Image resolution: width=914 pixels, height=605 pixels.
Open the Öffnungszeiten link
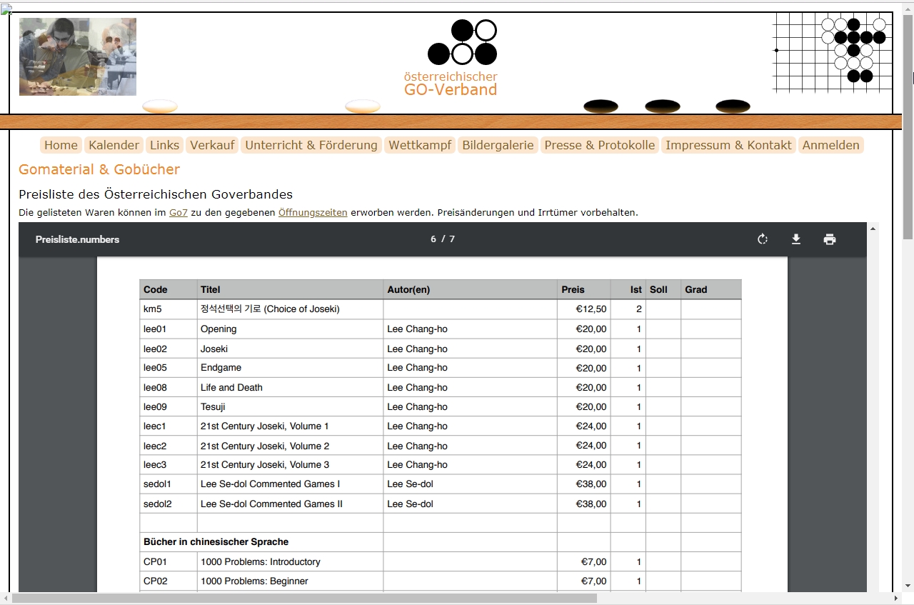point(312,212)
